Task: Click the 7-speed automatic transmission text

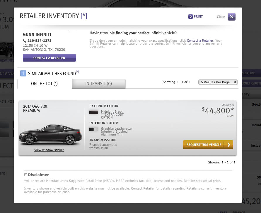Action: (103, 146)
